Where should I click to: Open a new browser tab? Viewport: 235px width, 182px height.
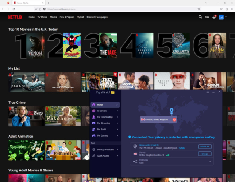click(48, 3)
